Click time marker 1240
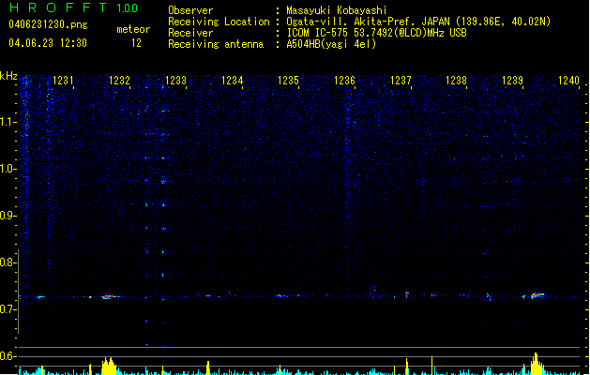Viewport: 590px width, 375px height. (568, 81)
